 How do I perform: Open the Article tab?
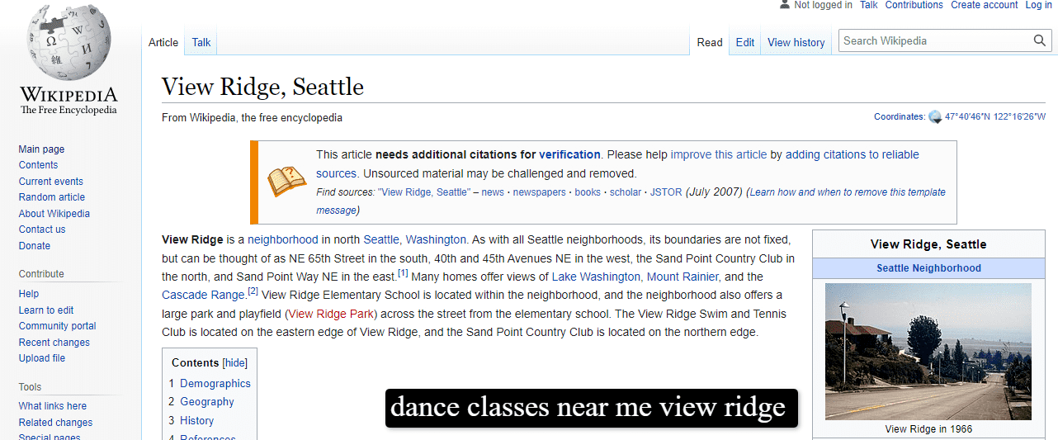[x=163, y=42]
